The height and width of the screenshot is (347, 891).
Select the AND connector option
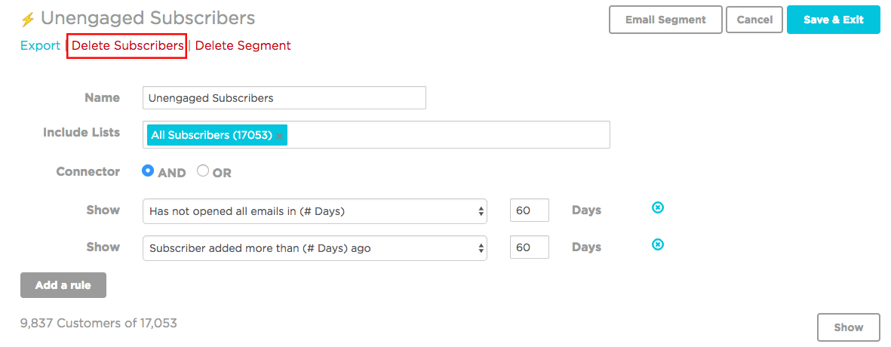pos(148,171)
